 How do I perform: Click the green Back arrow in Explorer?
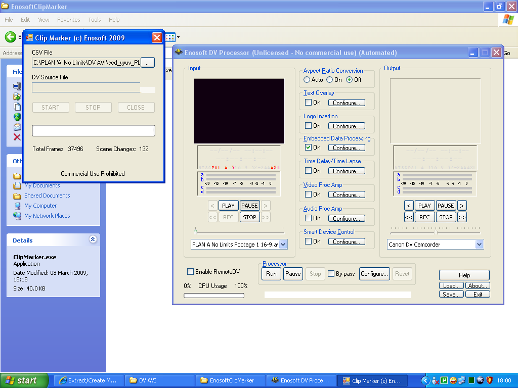tap(10, 37)
